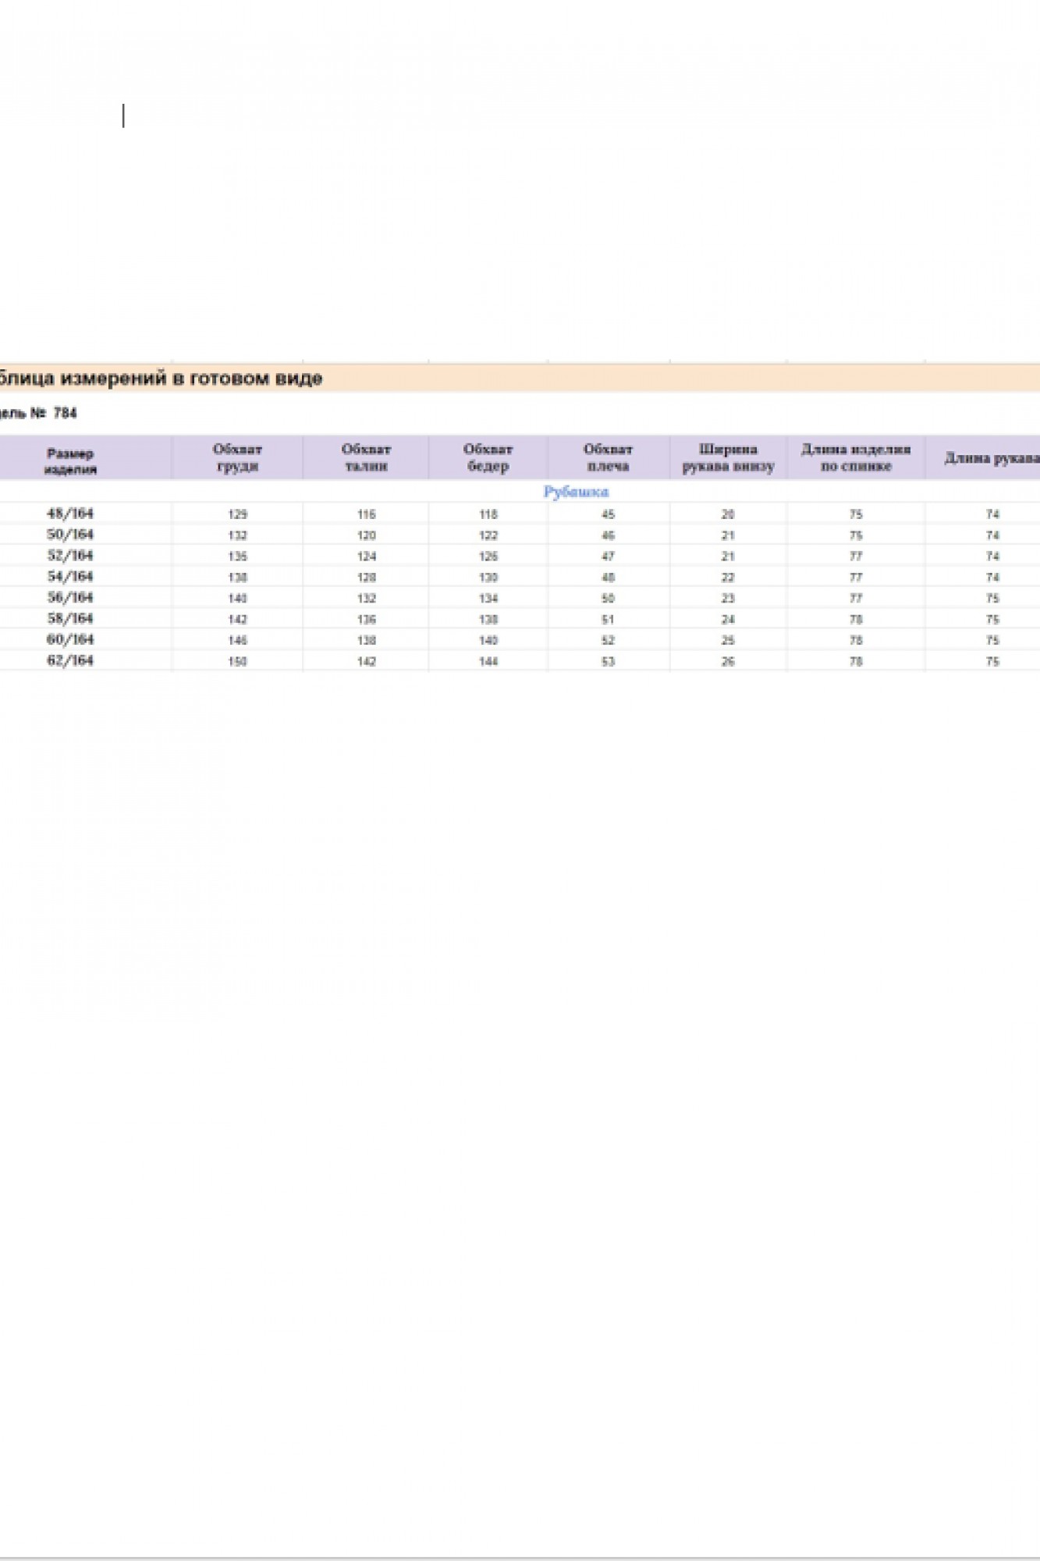Select waist value 124 in row 52/164

(x=366, y=556)
